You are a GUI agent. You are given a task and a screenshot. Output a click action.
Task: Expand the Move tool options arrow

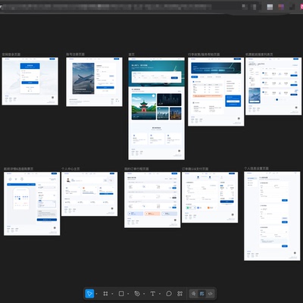click(96, 294)
